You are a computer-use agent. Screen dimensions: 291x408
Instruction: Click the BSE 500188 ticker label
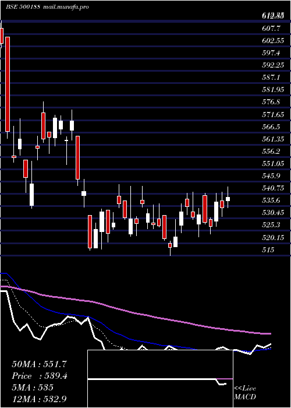tap(23, 7)
